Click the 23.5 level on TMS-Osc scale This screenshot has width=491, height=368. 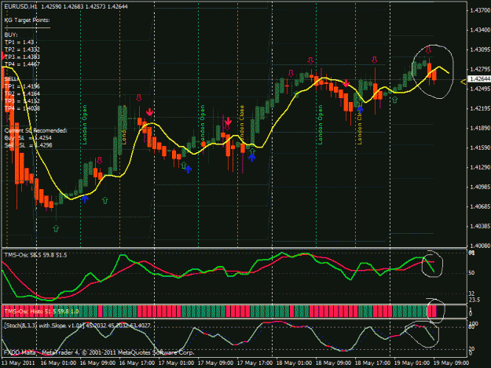tap(474, 300)
